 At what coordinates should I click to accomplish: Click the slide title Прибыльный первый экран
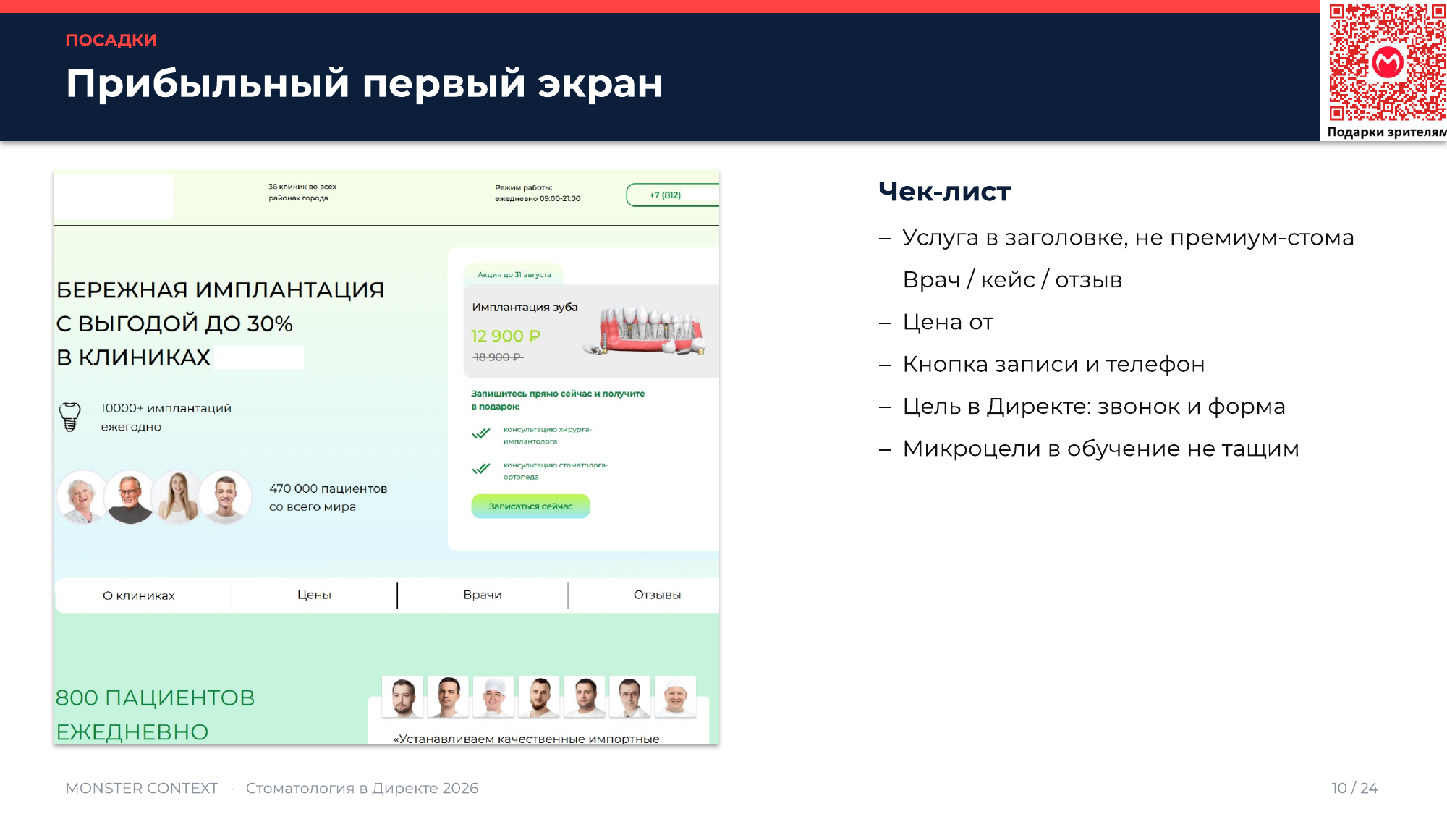click(365, 84)
